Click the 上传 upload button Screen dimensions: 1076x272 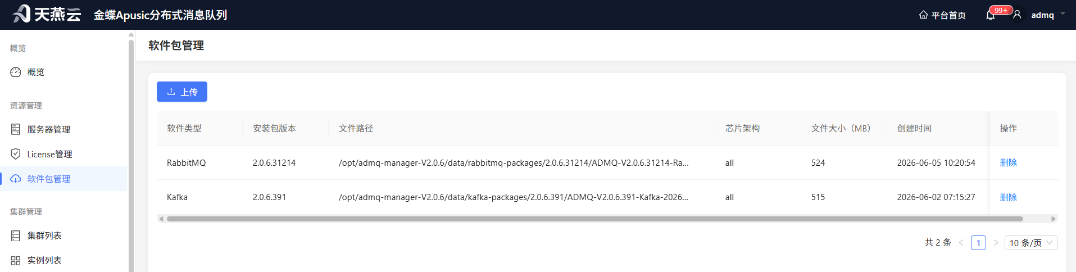(182, 92)
